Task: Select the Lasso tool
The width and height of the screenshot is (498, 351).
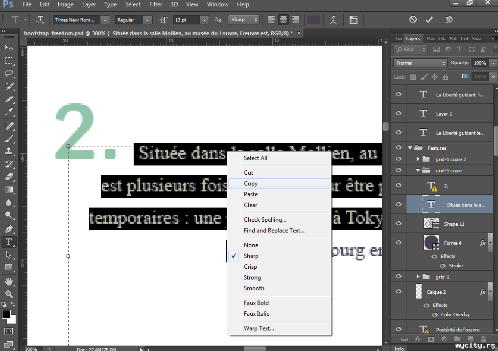Action: coord(9,73)
